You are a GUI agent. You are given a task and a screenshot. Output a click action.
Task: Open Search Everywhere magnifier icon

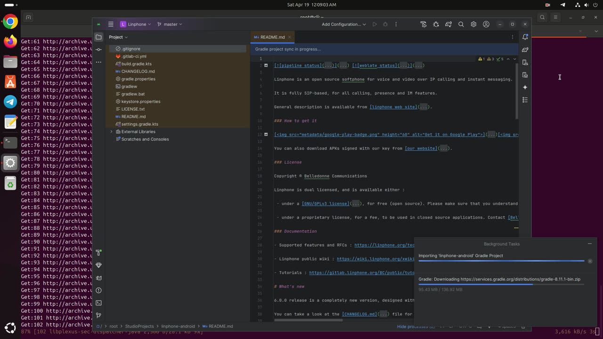pos(461,24)
